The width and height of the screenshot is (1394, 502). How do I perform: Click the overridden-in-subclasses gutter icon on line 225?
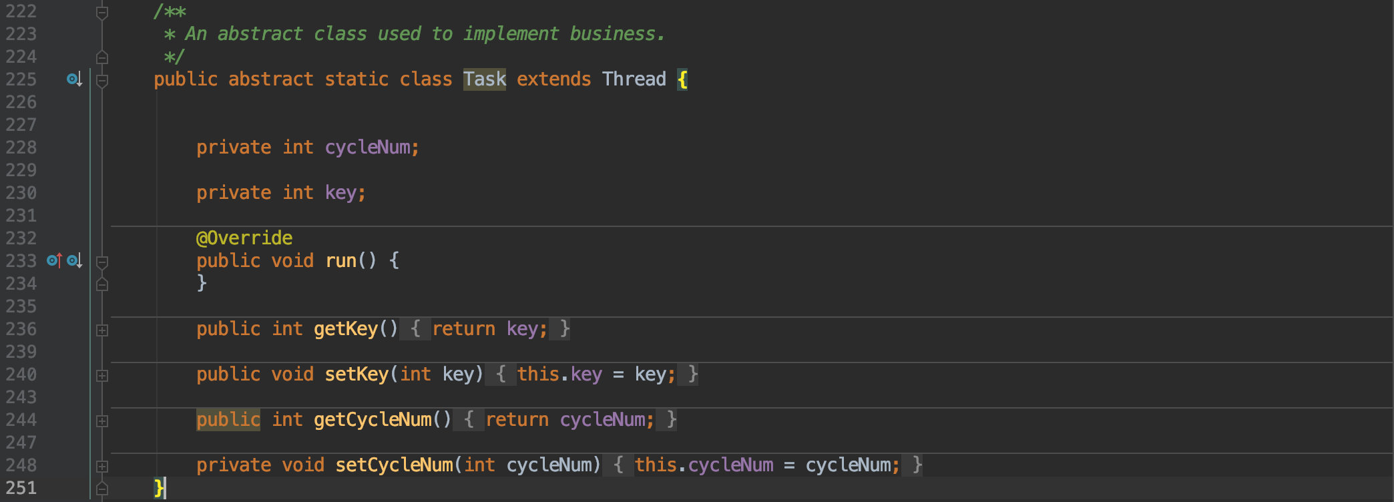point(74,79)
